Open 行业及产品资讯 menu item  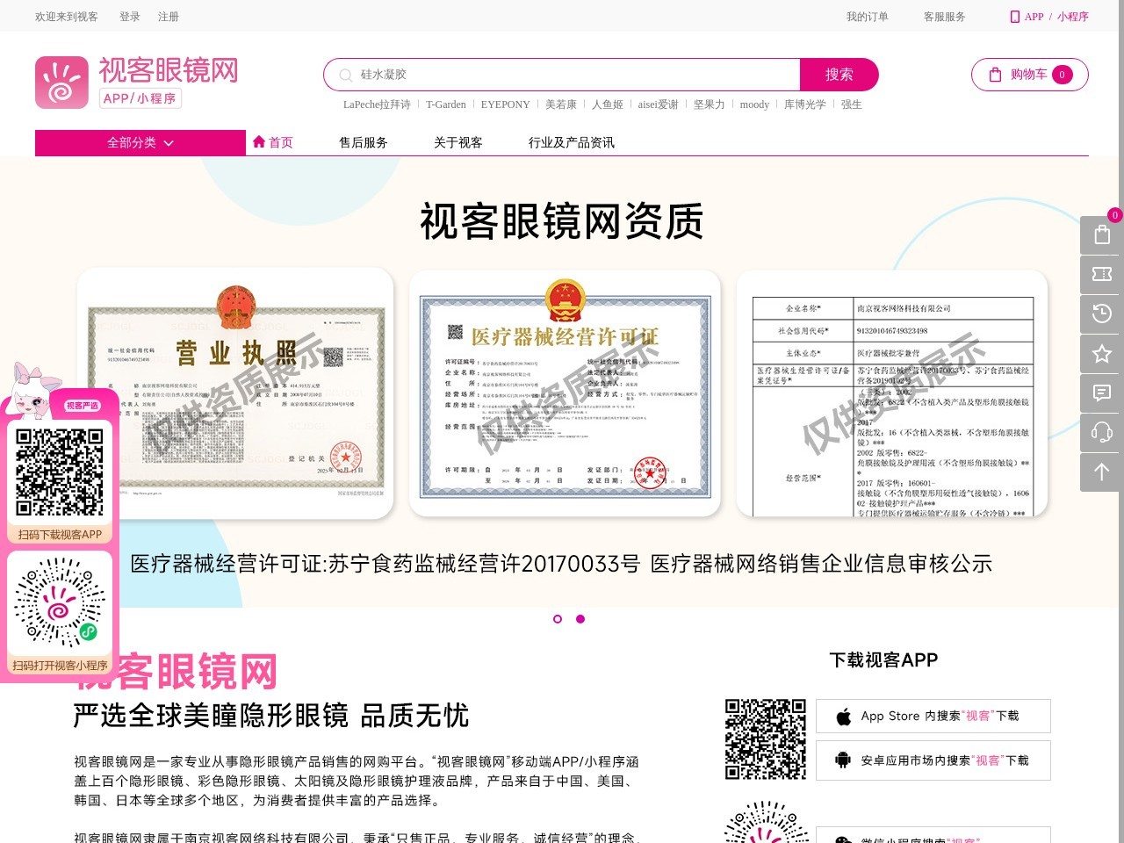click(571, 143)
